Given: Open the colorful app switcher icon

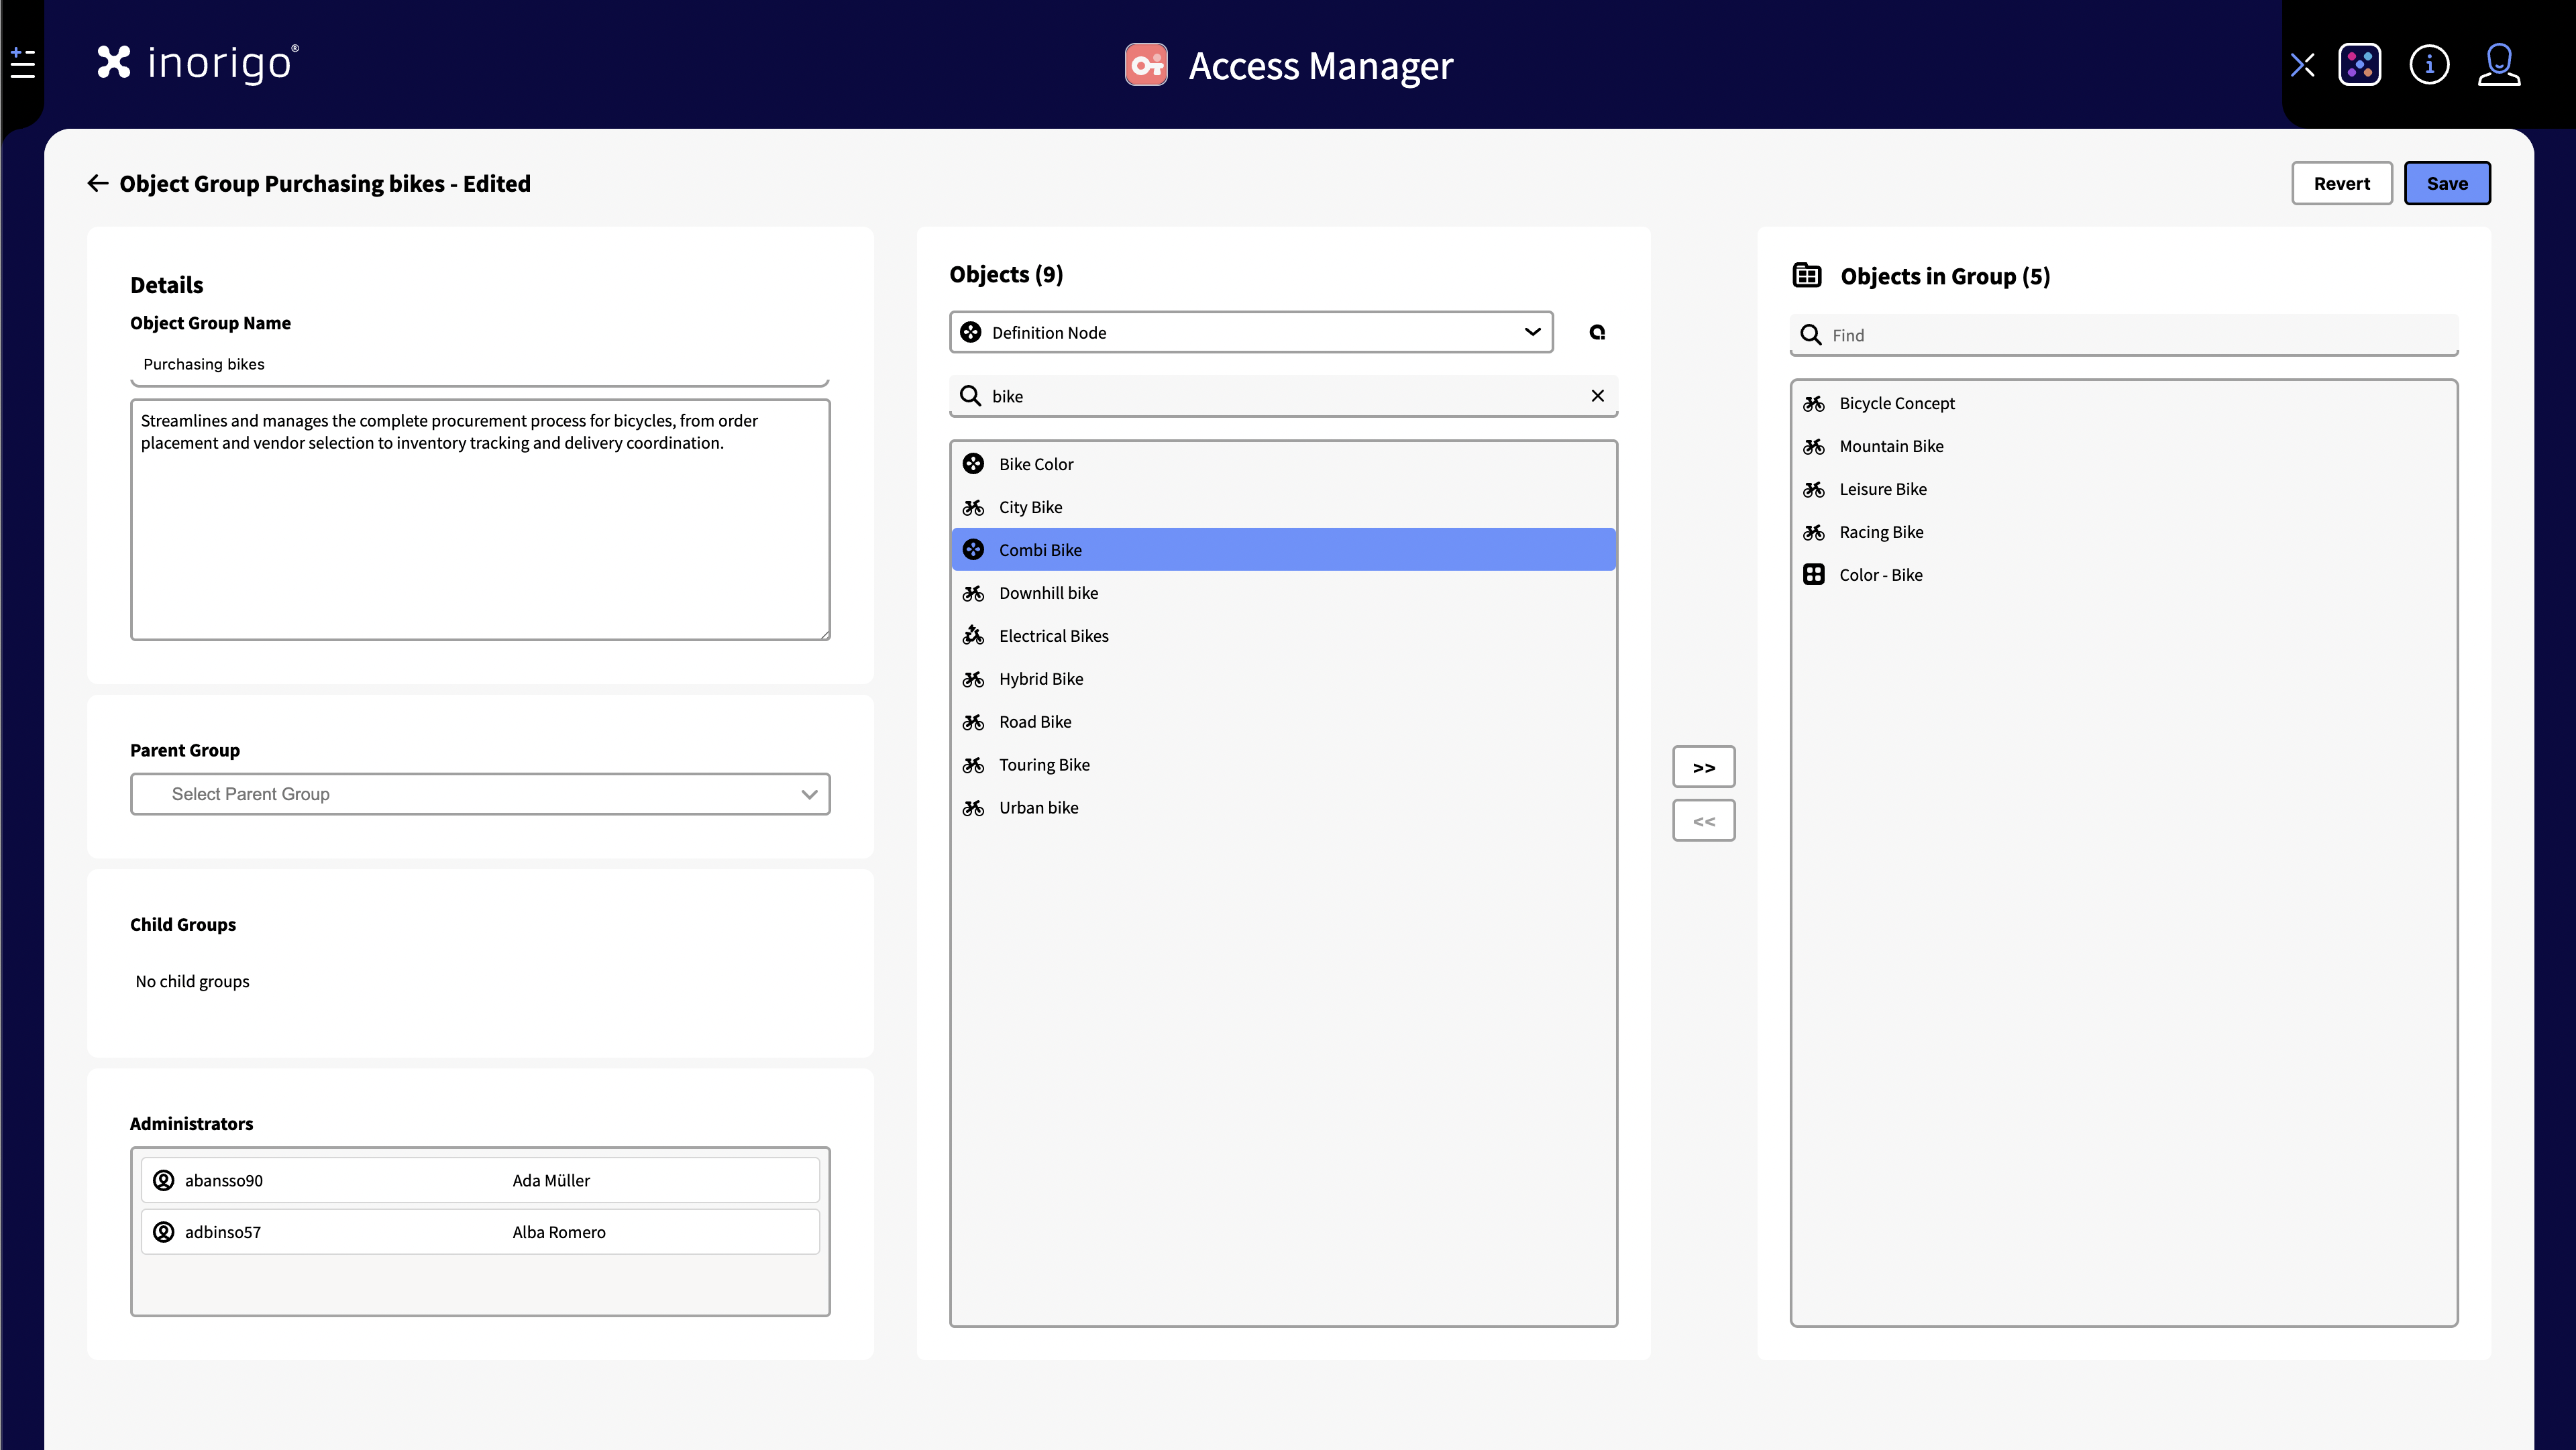Looking at the screenshot, I should 2359,65.
